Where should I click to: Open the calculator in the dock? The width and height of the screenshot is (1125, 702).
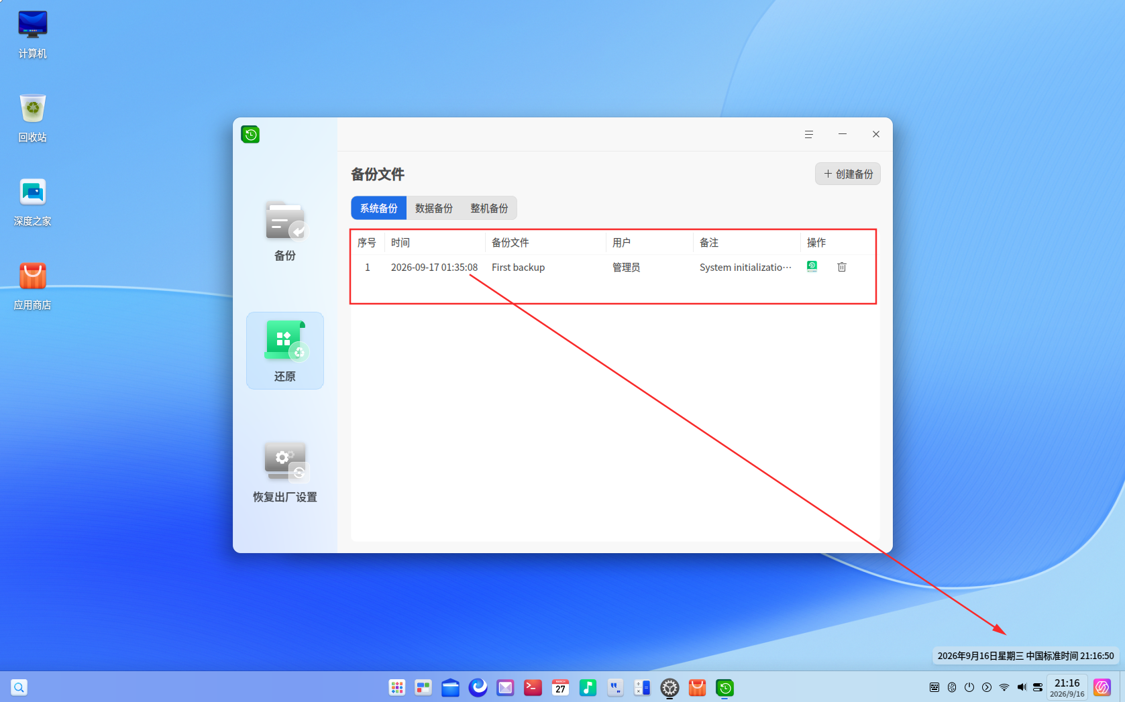coord(643,687)
